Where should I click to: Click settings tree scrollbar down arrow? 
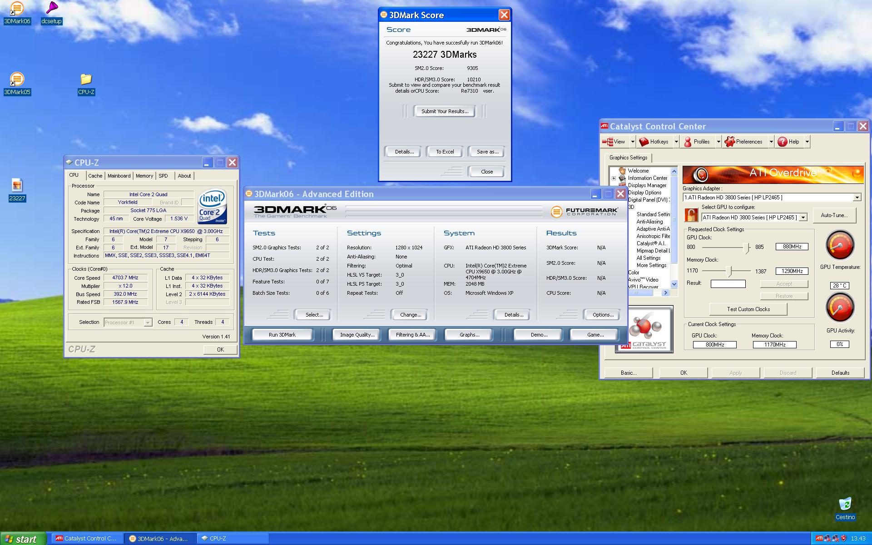674,284
